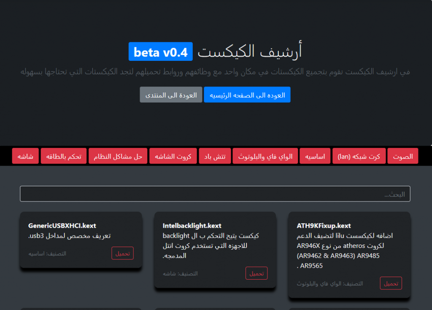Select the 'كرت شبكه (lan)' category filter

click(x=359, y=156)
